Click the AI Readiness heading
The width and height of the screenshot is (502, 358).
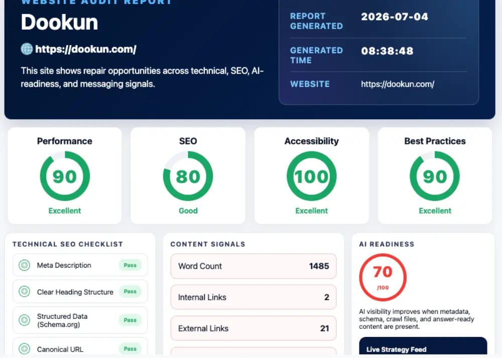click(387, 244)
